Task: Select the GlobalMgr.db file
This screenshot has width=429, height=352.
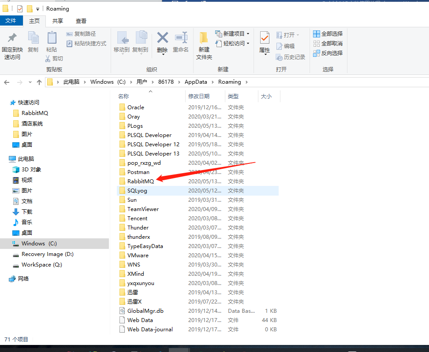Action: [198, 311]
